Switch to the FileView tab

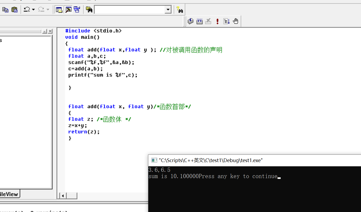pos(9,194)
